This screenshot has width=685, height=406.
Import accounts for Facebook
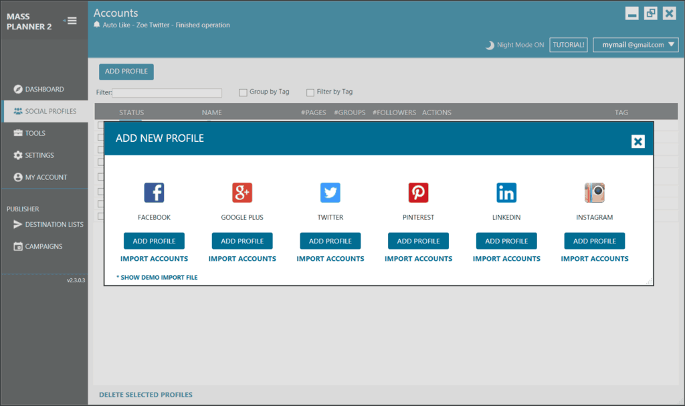(x=155, y=259)
